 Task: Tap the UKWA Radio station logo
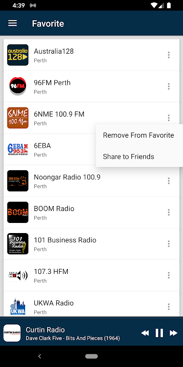click(18, 306)
